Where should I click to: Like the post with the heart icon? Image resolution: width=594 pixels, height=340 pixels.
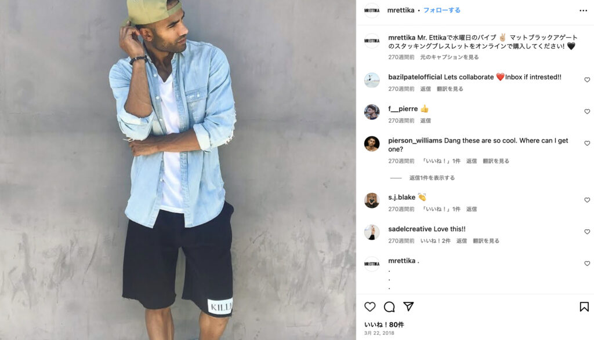pos(370,307)
